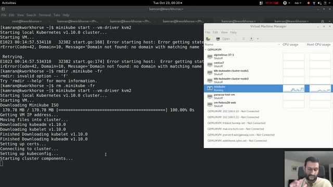Select the minikube VM name
The width and height of the screenshot is (333, 187).
pyautogui.click(x=220, y=87)
